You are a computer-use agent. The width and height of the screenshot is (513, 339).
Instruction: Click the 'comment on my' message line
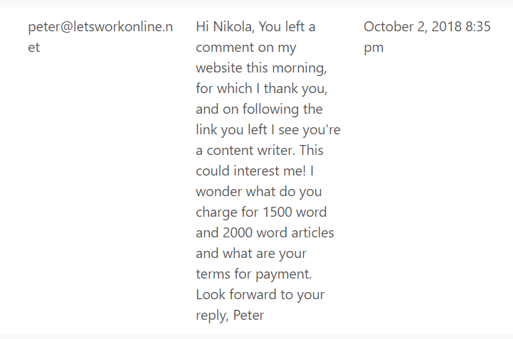point(246,48)
